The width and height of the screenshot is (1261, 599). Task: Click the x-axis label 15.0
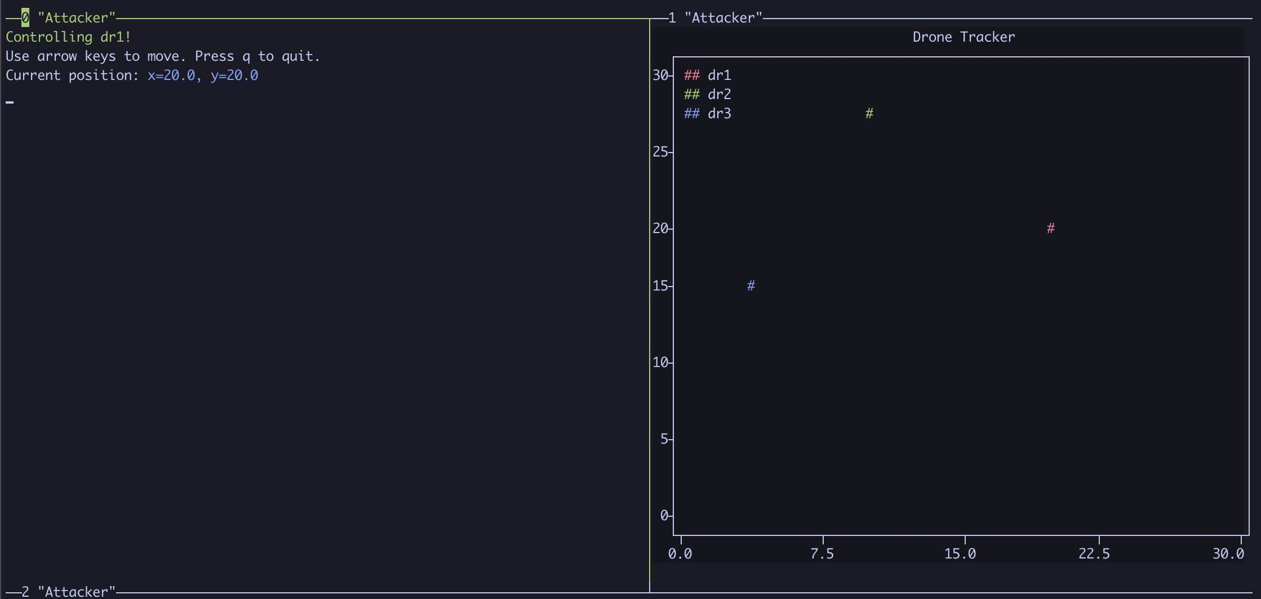click(960, 554)
